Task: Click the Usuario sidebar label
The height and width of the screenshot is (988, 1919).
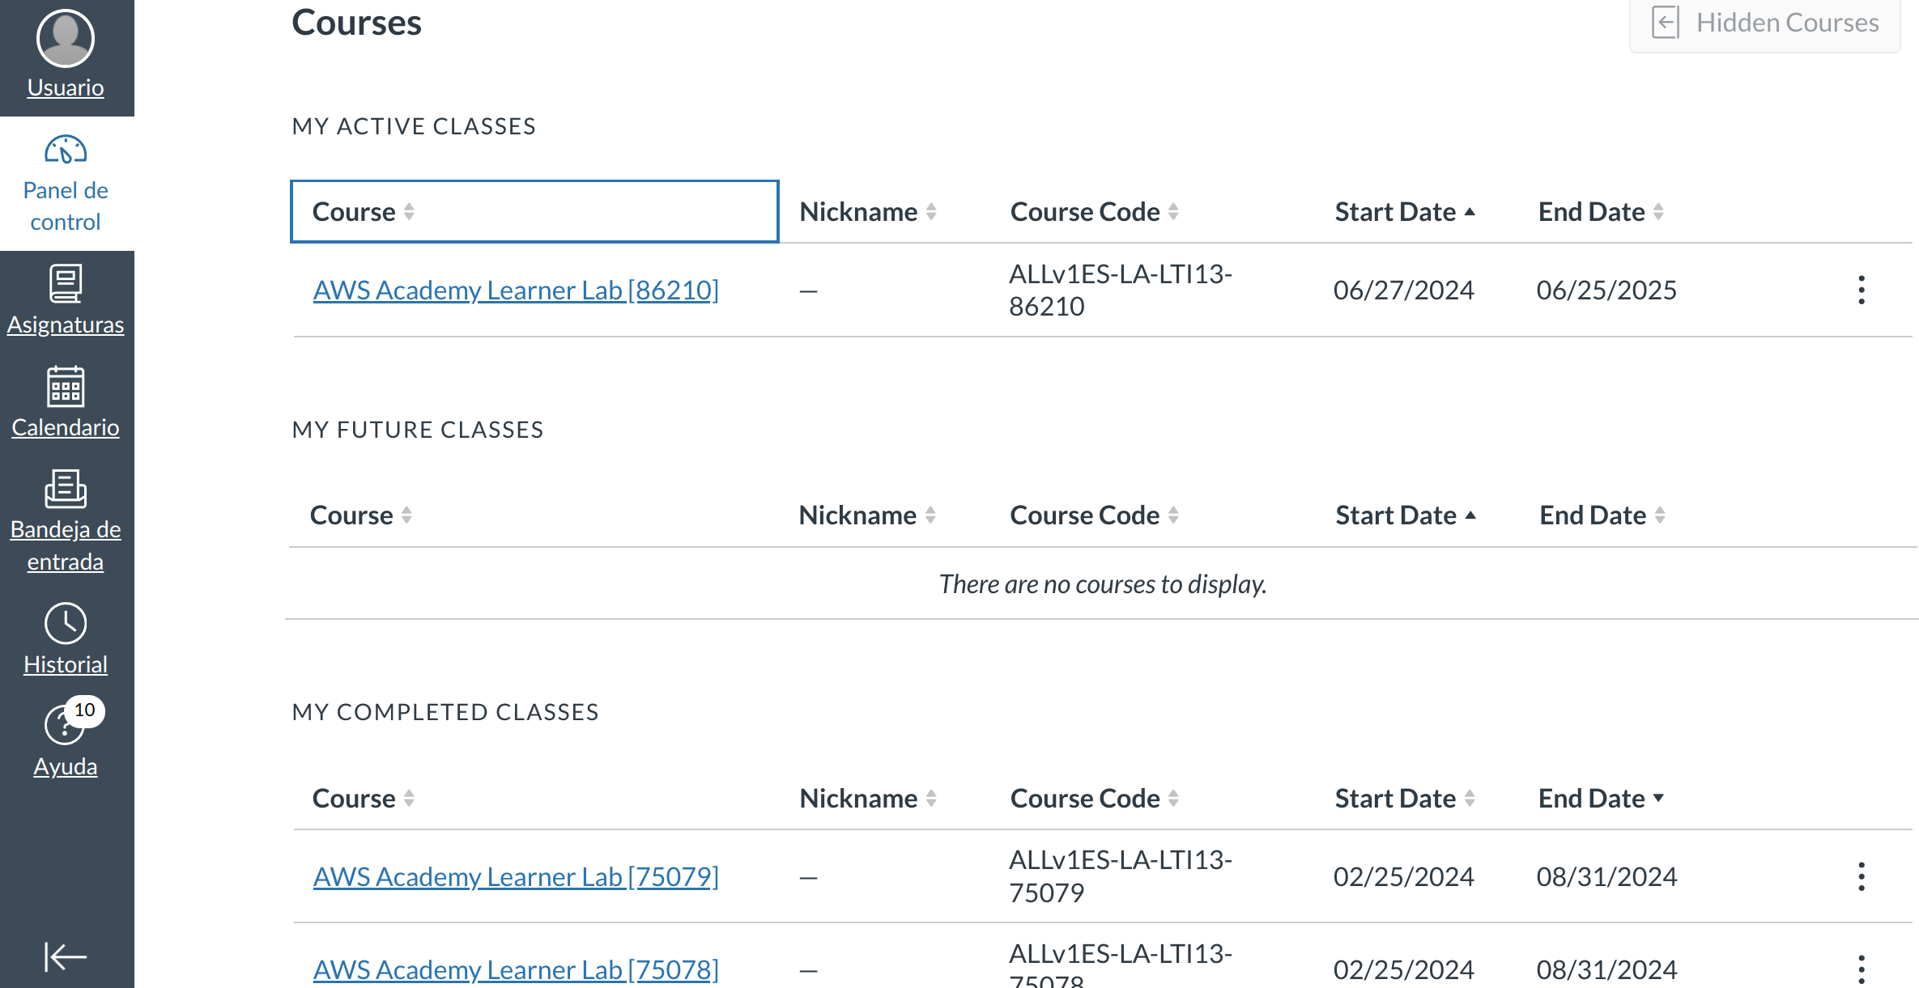Action: pos(66,87)
